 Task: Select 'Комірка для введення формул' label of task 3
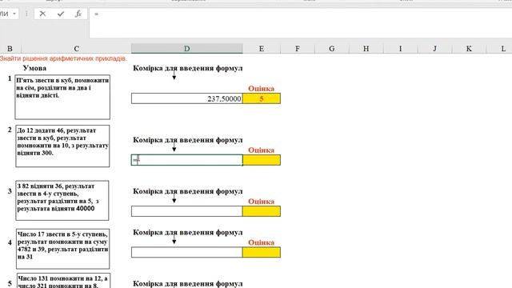click(188, 191)
